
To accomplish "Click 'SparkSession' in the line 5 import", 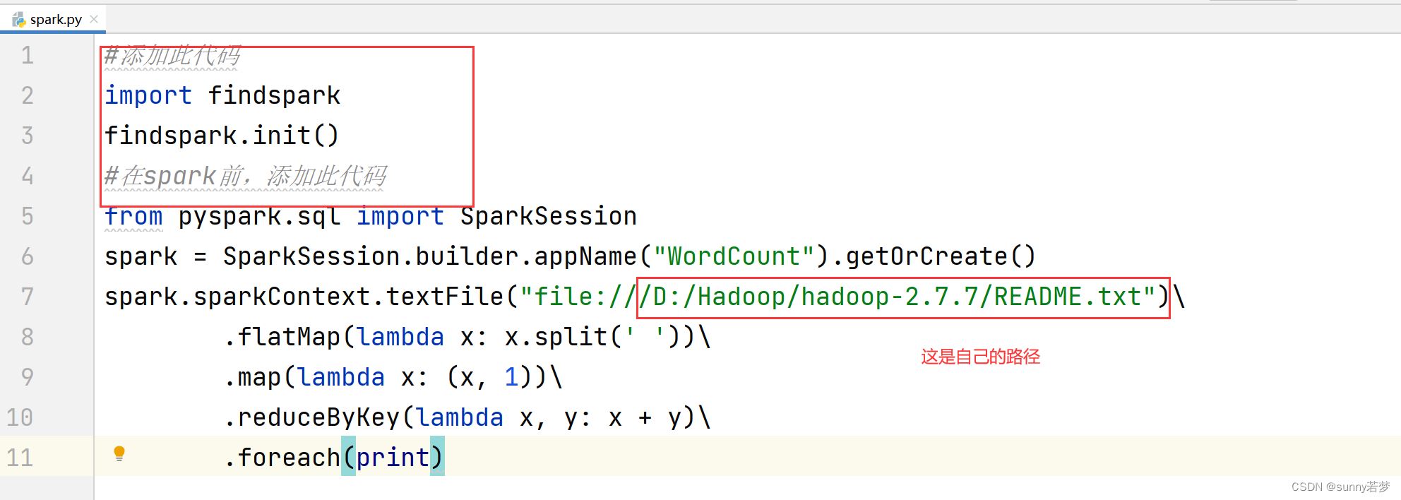I will tap(549, 216).
